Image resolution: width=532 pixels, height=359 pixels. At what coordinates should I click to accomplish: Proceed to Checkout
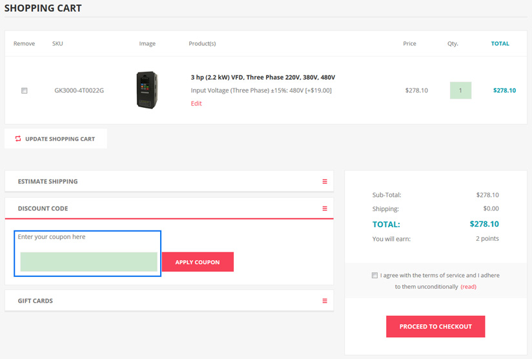click(x=435, y=327)
